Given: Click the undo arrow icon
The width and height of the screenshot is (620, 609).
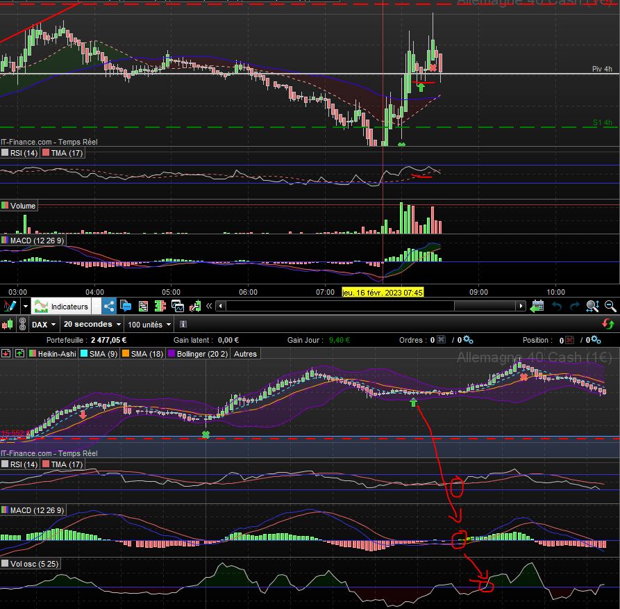Looking at the screenshot, I should (x=557, y=306).
